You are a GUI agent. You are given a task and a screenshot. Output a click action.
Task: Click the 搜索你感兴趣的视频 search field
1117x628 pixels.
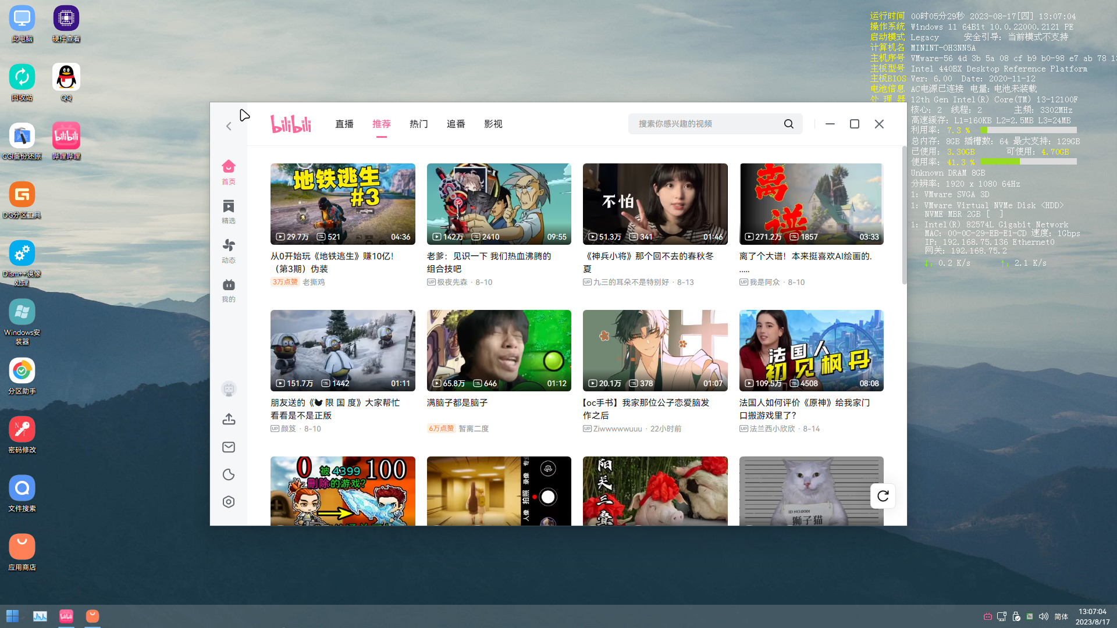pyautogui.click(x=707, y=124)
